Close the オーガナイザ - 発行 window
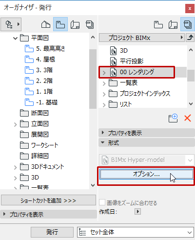 (190, 8)
